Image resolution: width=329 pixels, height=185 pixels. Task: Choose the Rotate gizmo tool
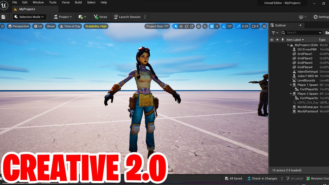pos(186,26)
